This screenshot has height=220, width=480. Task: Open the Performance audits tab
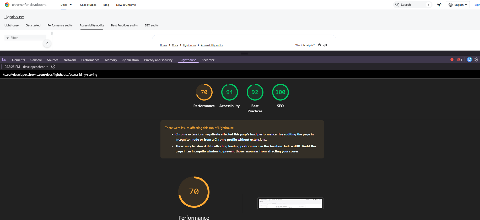click(60, 25)
